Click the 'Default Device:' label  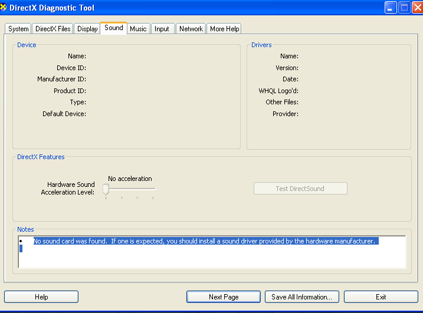[64, 114]
